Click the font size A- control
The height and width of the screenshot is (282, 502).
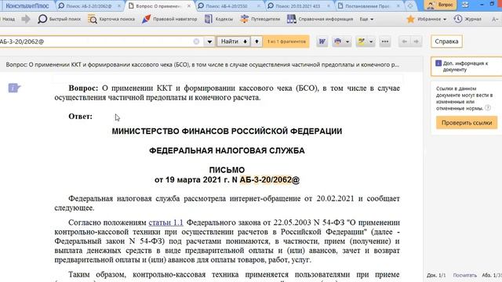pos(495,19)
